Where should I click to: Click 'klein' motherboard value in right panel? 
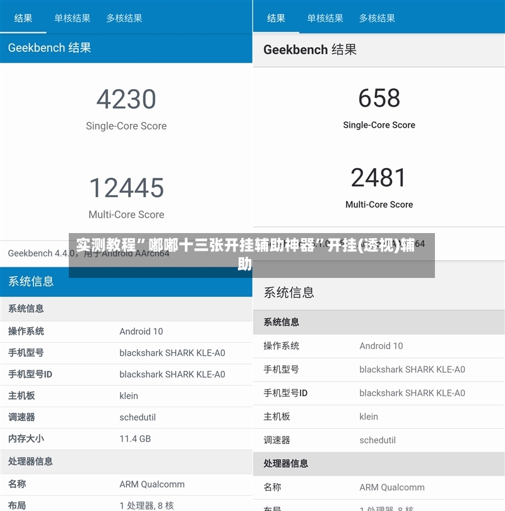[x=369, y=417]
